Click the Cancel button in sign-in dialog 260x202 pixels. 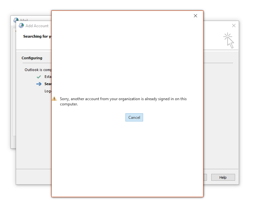(x=134, y=118)
